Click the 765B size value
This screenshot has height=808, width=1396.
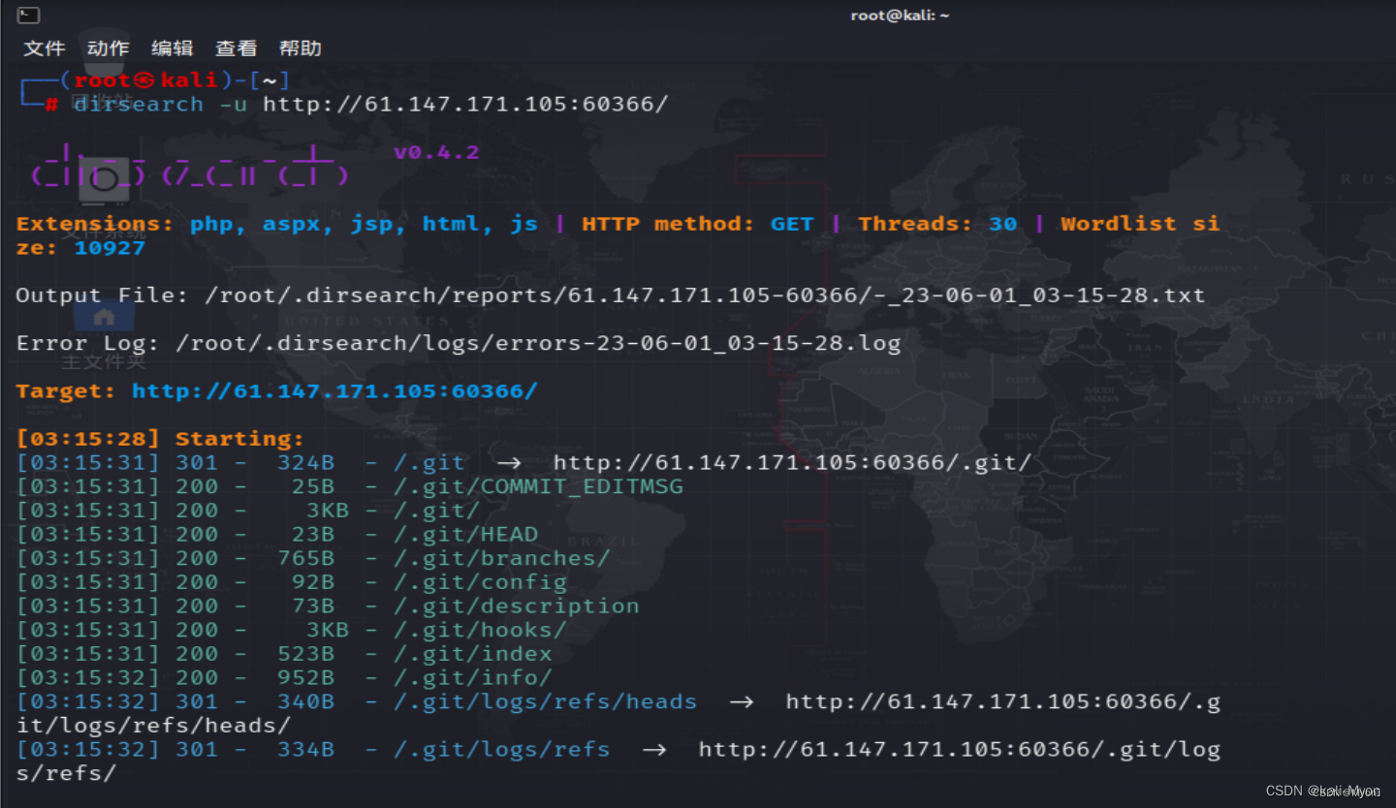305,558
